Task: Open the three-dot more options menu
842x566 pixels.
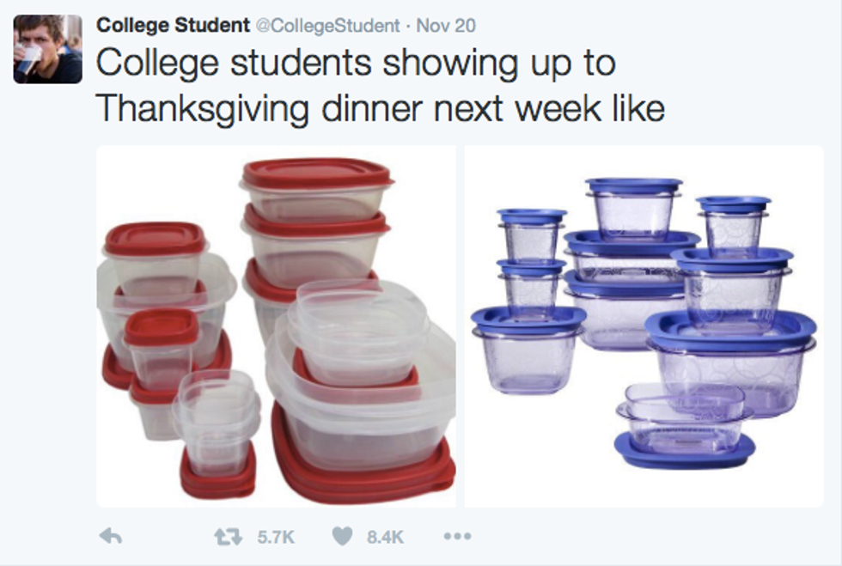Action: tap(456, 537)
